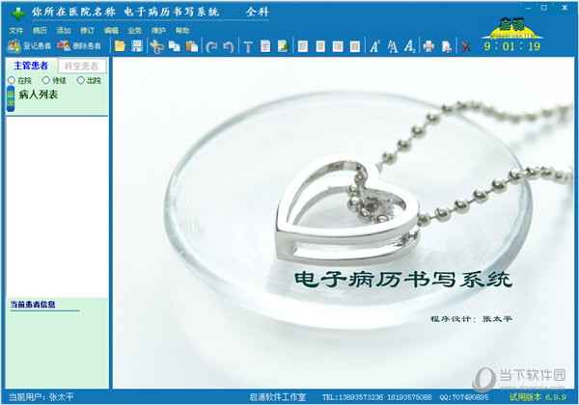Open the 业务 menu
The image size is (579, 405).
point(135,31)
